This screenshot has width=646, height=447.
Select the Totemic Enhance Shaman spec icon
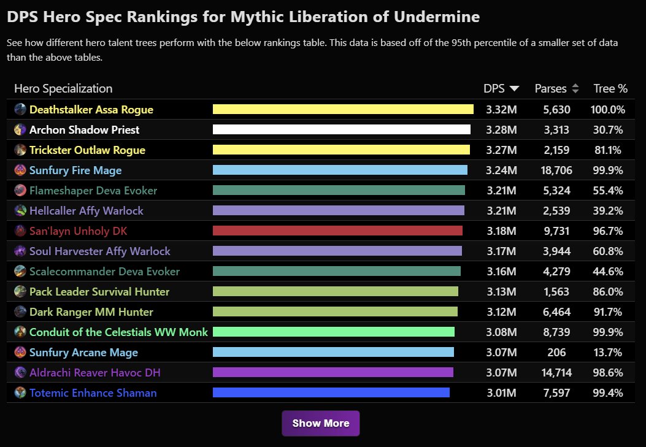[18, 392]
